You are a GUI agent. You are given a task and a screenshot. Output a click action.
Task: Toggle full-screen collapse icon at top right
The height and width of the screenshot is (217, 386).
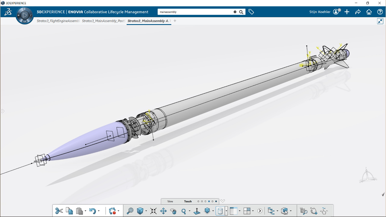click(380, 21)
